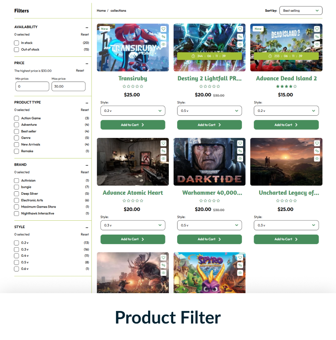Quick view eye icon on Dead Island 2

317,44
